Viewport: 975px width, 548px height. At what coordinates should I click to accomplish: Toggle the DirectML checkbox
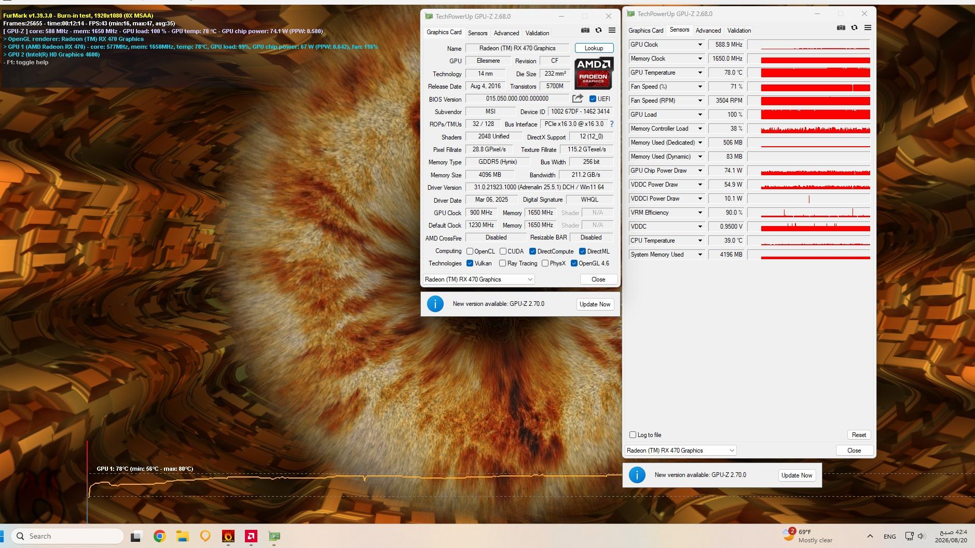coord(582,251)
